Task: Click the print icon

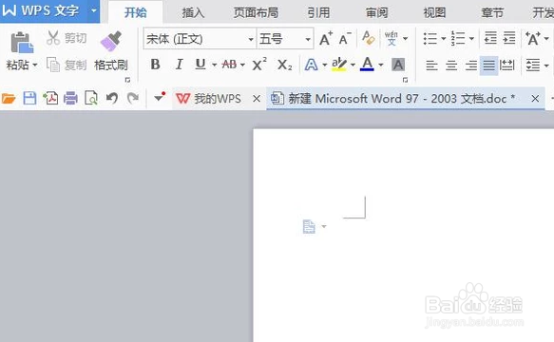Action: tap(70, 98)
